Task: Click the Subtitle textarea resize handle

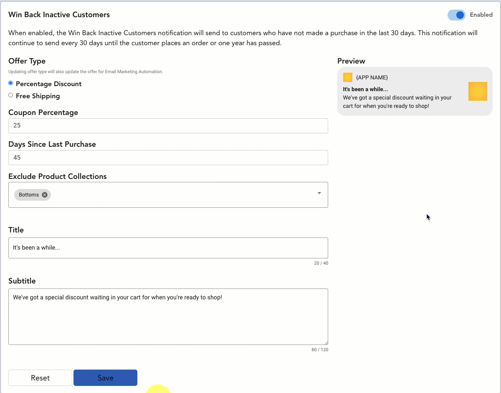Action: tap(326, 342)
